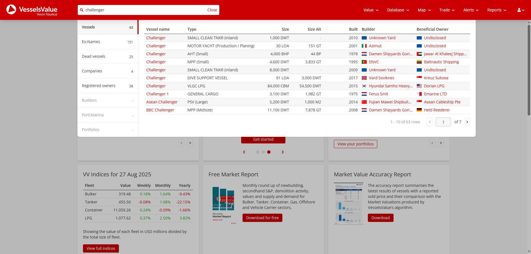Expand the Database dropdown menu

[398, 10]
